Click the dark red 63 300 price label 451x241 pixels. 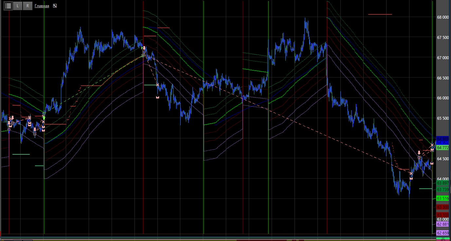click(443, 207)
